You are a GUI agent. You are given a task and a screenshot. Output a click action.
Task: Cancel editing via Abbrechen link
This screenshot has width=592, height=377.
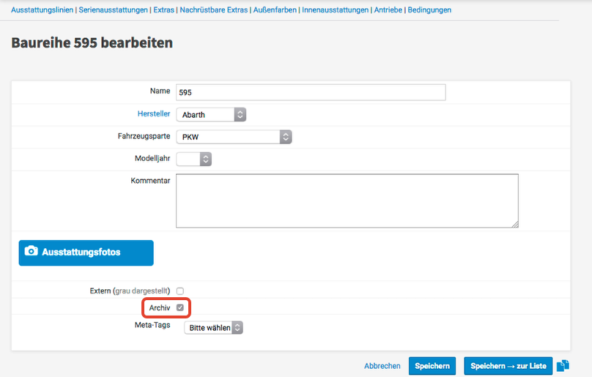tap(382, 366)
